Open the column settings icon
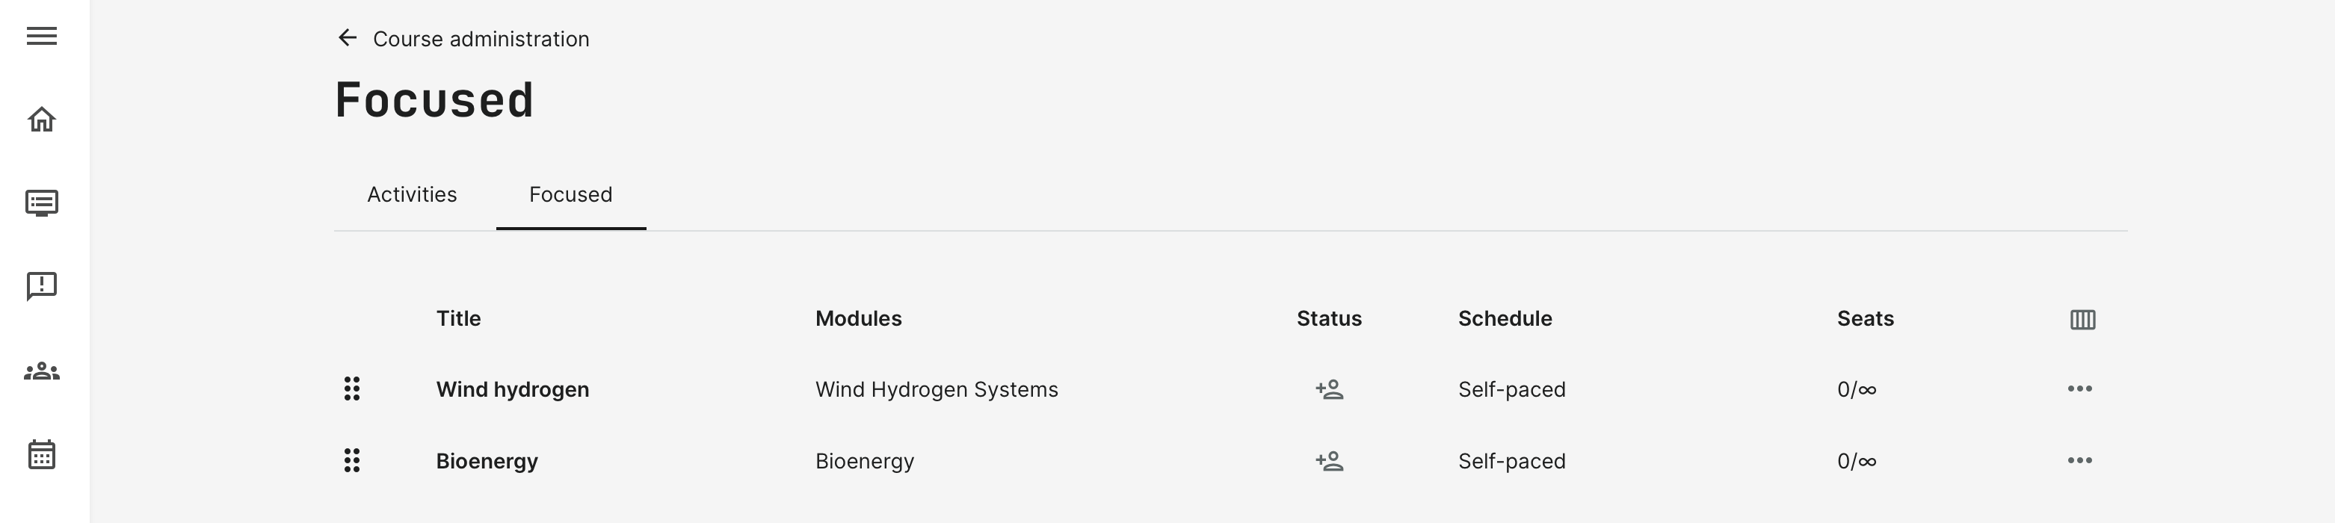This screenshot has height=523, width=2335. click(x=2082, y=319)
